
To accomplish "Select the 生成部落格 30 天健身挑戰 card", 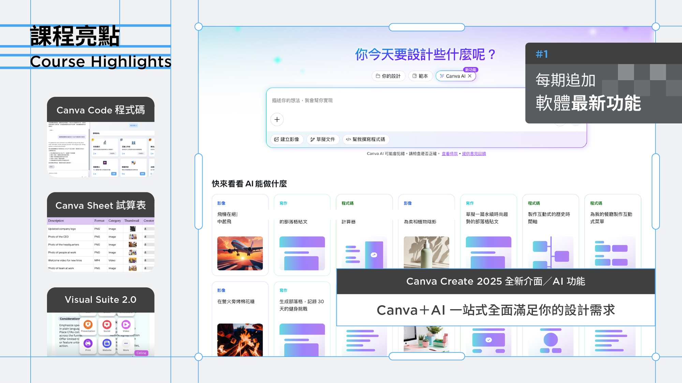I will coord(302,319).
